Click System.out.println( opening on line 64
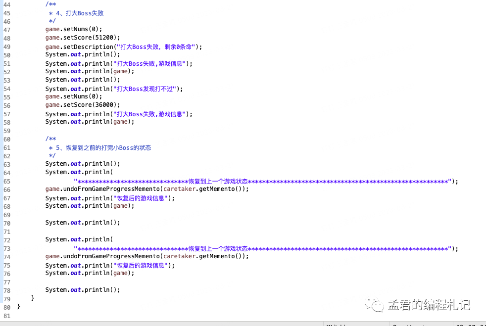 pos(79,172)
